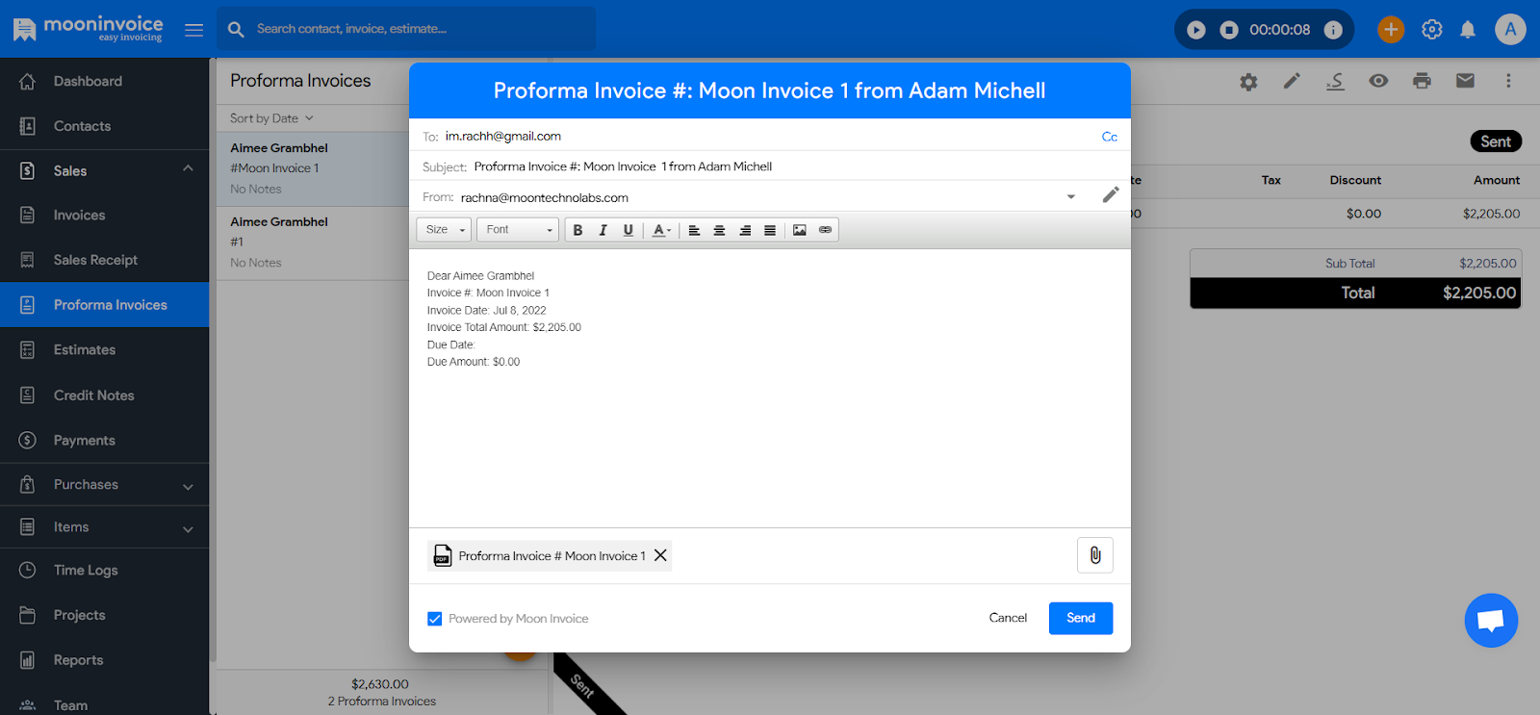Align email text right

click(745, 230)
